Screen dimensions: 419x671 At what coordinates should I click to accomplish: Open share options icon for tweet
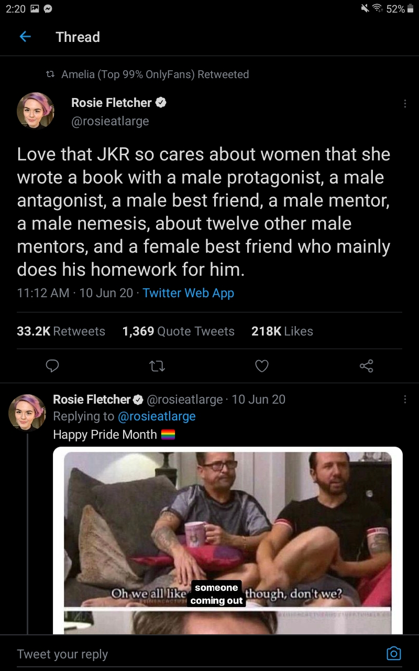click(x=367, y=366)
